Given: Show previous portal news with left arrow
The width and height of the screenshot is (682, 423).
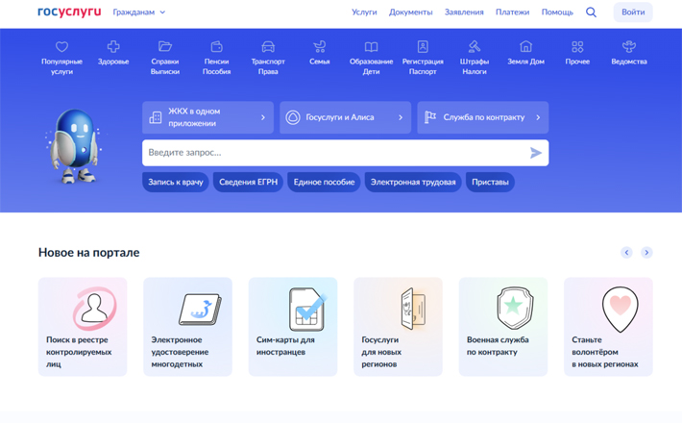Looking at the screenshot, I should pyautogui.click(x=626, y=253).
